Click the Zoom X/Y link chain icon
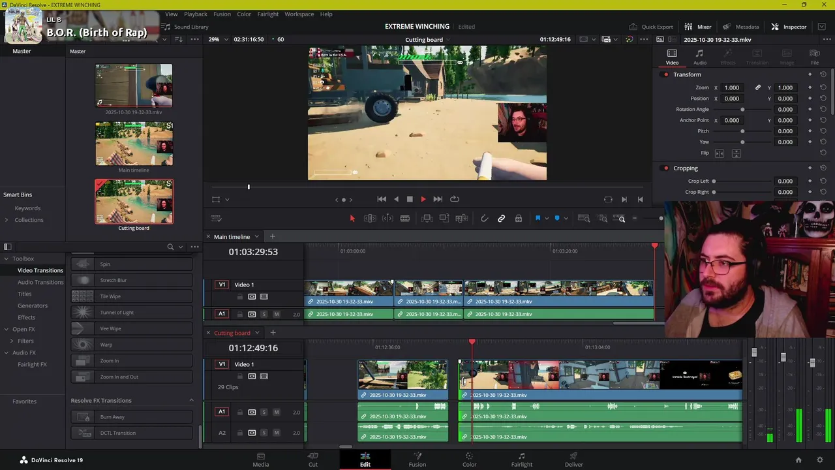Screen dimensions: 835x470 (758, 87)
